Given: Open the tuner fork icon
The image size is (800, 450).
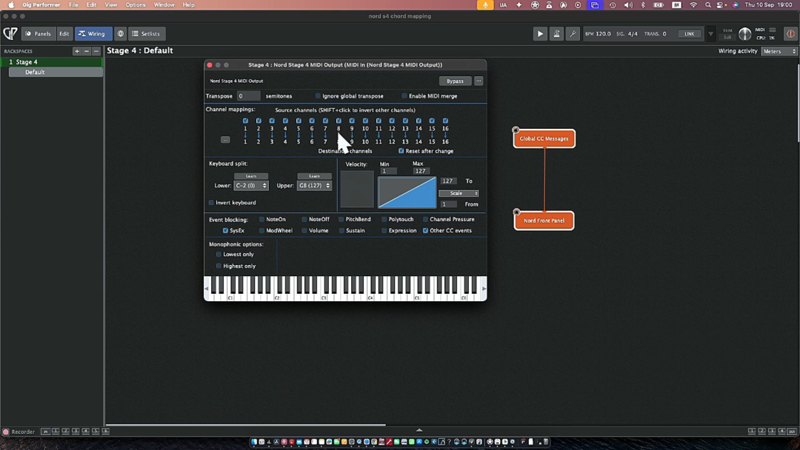Looking at the screenshot, I should [x=573, y=33].
